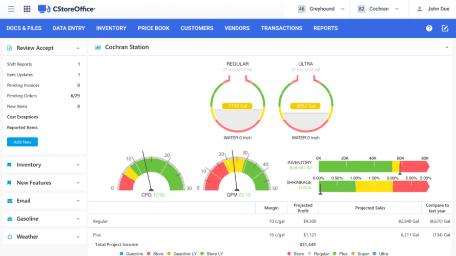The height and width of the screenshot is (256, 456).
Task: Open the Cost Exceptions link
Action: point(23,117)
